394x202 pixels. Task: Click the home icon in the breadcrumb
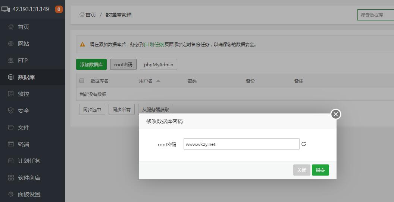click(x=82, y=15)
